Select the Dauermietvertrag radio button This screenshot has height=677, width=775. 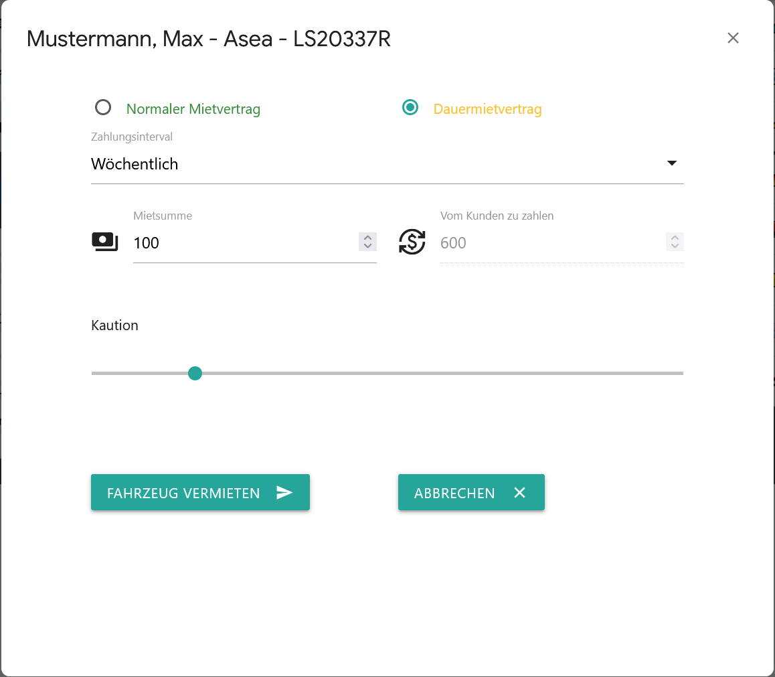(x=410, y=107)
